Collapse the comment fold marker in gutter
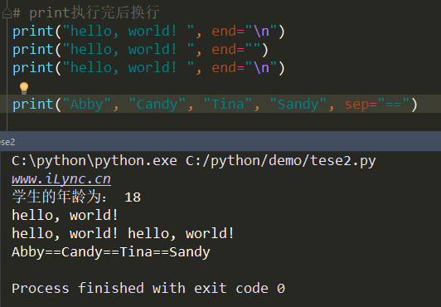Screen dimensions: 441x307 tap(7, 13)
